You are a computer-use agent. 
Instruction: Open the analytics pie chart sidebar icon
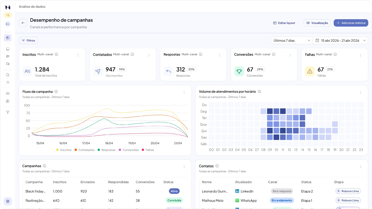(x=8, y=38)
